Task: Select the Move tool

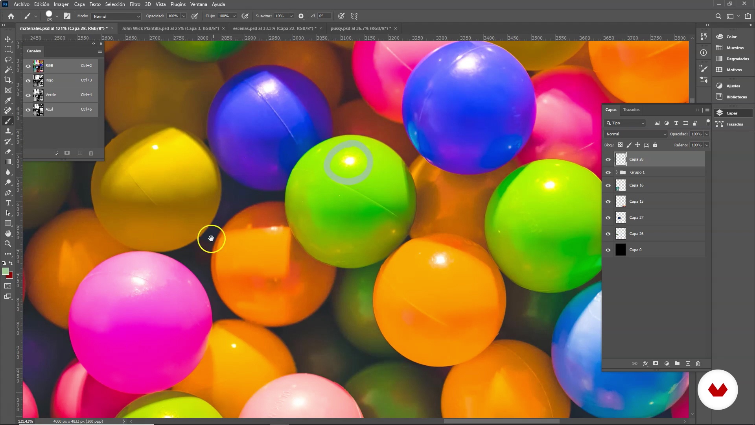Action: (8, 39)
